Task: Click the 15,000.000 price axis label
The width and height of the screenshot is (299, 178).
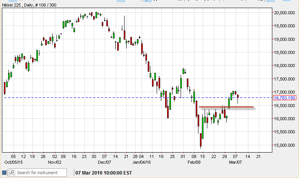Action: (x=285, y=145)
